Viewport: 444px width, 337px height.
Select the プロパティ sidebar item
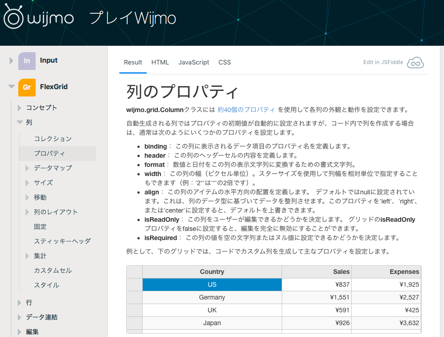click(x=58, y=154)
